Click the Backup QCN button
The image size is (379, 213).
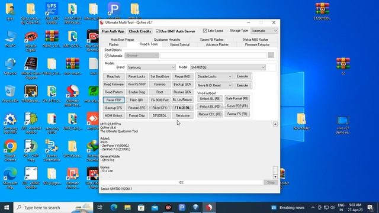[x=182, y=84]
